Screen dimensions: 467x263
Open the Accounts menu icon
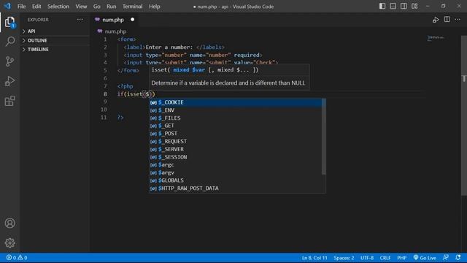coord(9,223)
